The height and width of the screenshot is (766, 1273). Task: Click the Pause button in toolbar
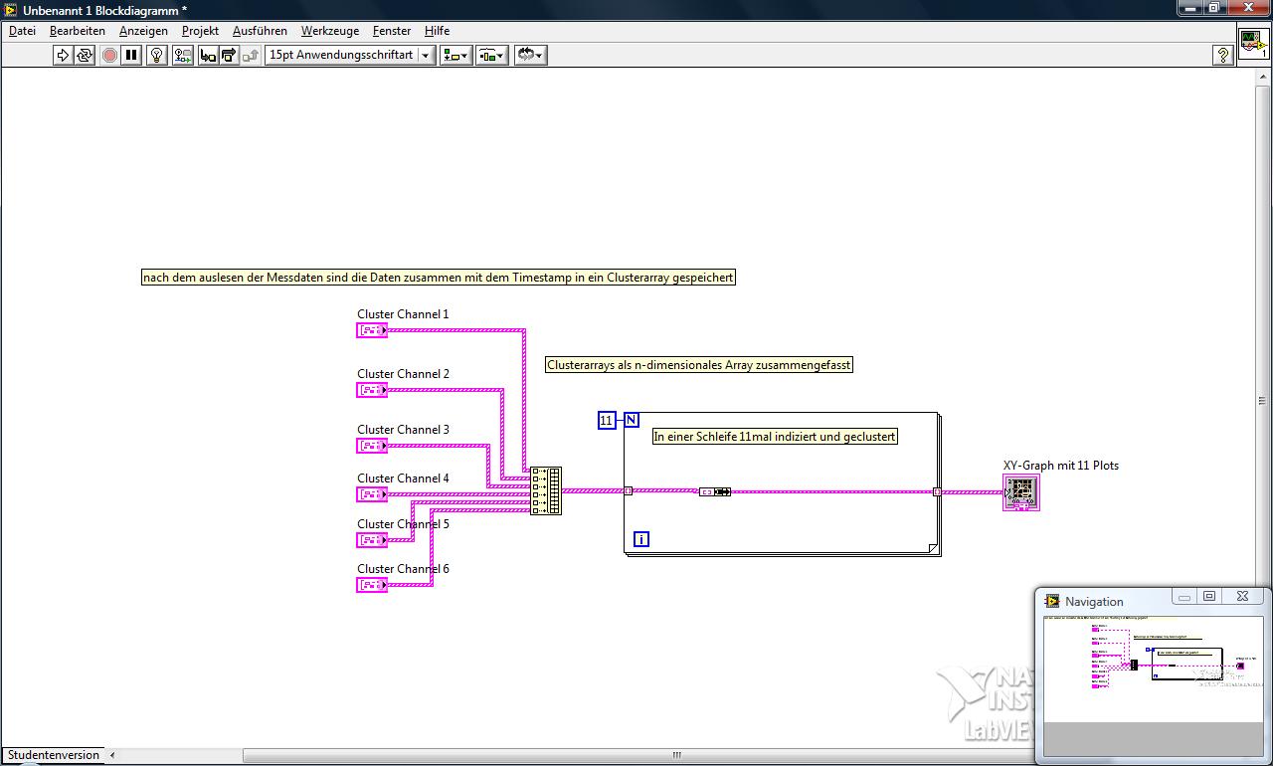pyautogui.click(x=131, y=56)
